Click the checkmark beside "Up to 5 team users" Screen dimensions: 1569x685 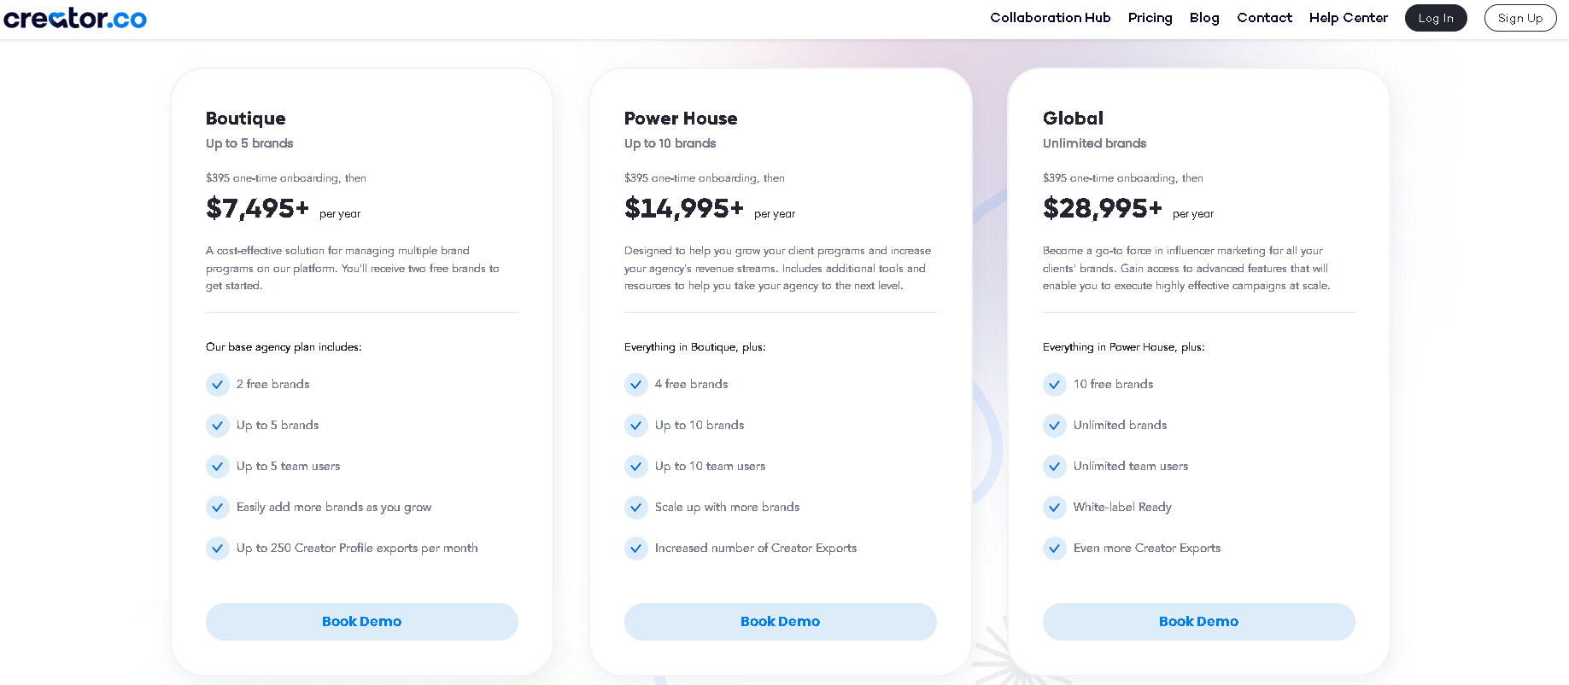[218, 467]
